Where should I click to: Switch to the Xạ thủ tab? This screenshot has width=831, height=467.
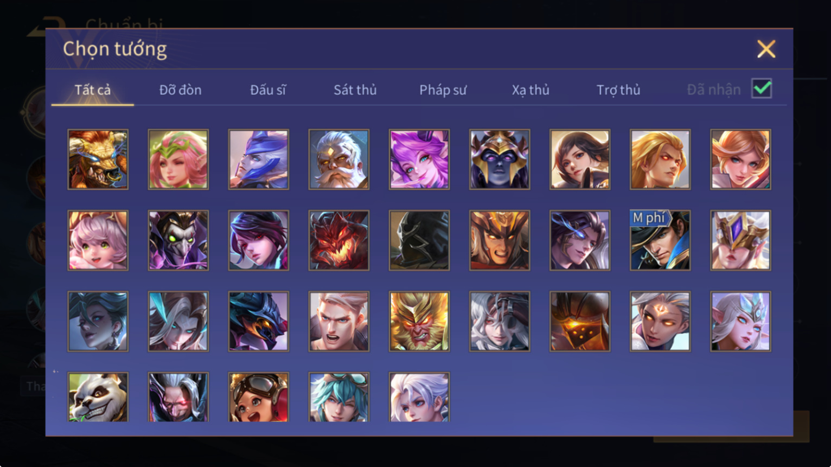tap(530, 90)
